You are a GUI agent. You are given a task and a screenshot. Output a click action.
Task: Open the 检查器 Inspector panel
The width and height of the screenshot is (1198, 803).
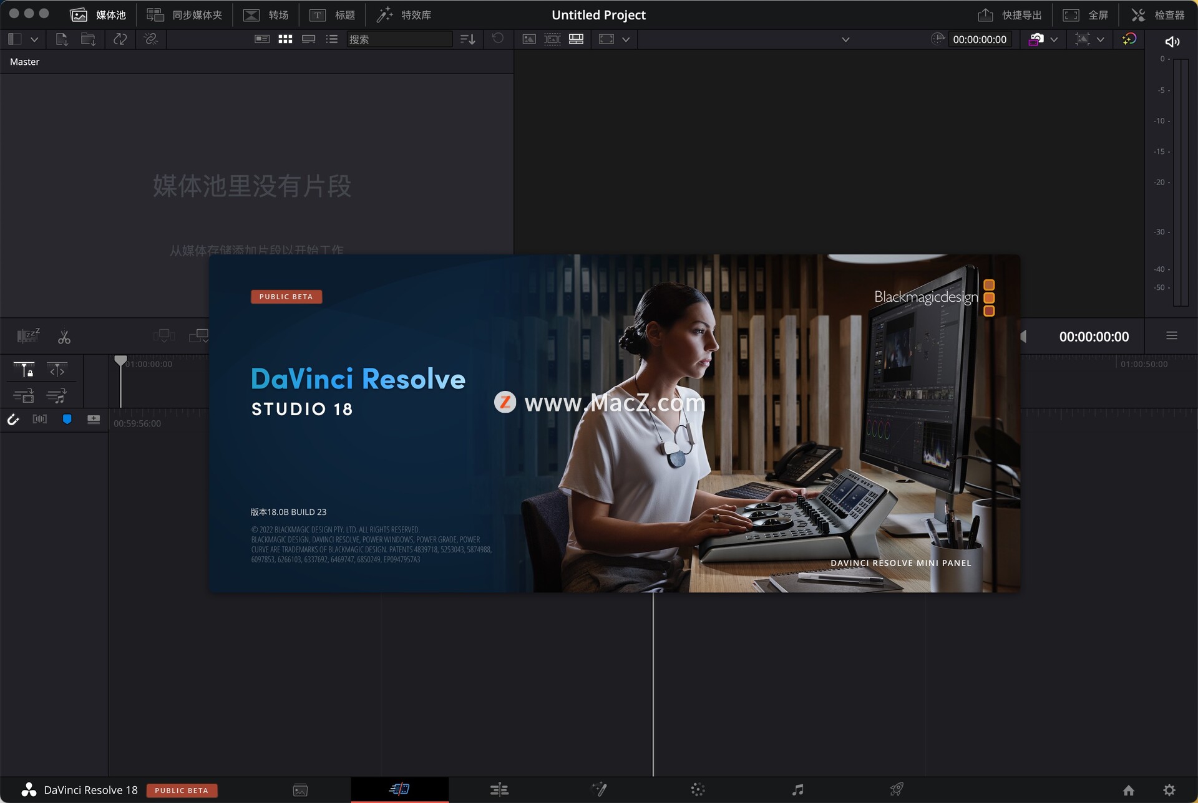click(x=1157, y=15)
